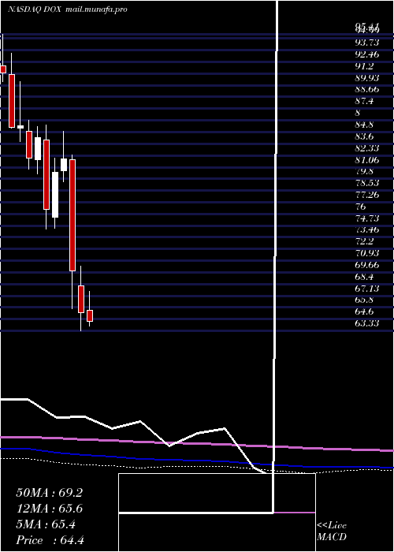394x552 pixels.
Task: Click the 64.6 price axis label
Action: coord(364,311)
